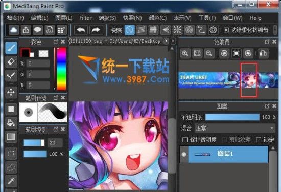
Task: Click the speech bubble toolbar icon
Action: coord(38,30)
